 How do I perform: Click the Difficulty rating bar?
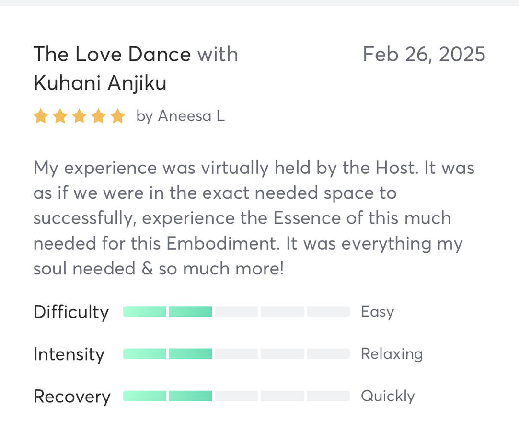[x=236, y=312]
